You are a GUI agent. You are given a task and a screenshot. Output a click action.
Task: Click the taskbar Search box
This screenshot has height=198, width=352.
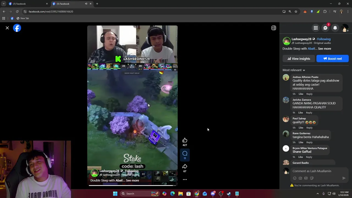pyautogui.click(x=140, y=194)
